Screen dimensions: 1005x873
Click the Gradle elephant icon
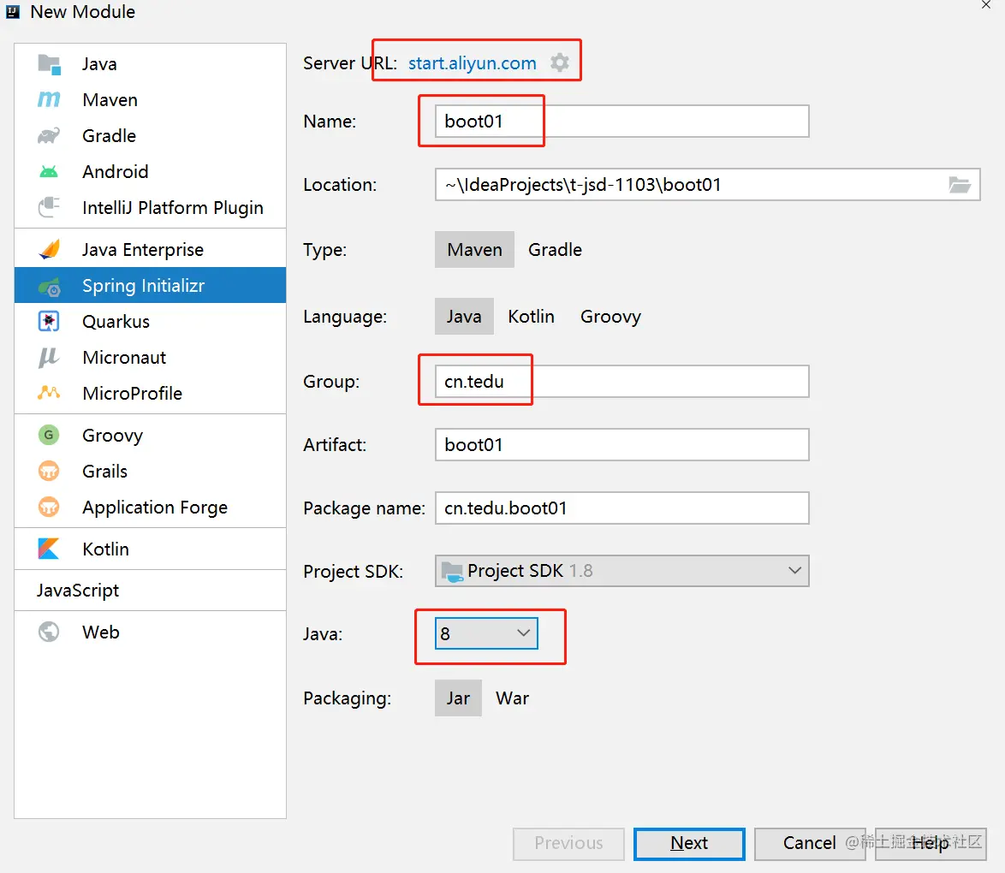coord(49,136)
